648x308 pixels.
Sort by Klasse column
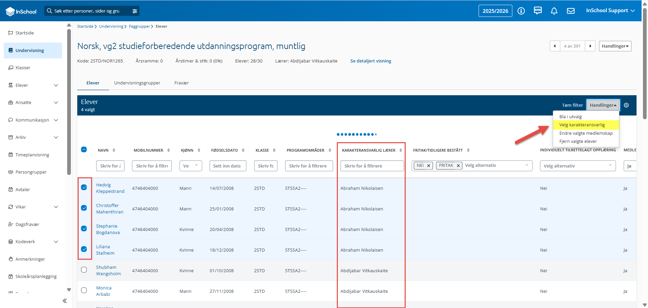pyautogui.click(x=274, y=150)
